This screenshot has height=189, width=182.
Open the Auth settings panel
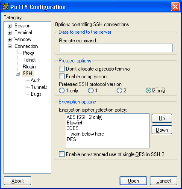coord(35,80)
